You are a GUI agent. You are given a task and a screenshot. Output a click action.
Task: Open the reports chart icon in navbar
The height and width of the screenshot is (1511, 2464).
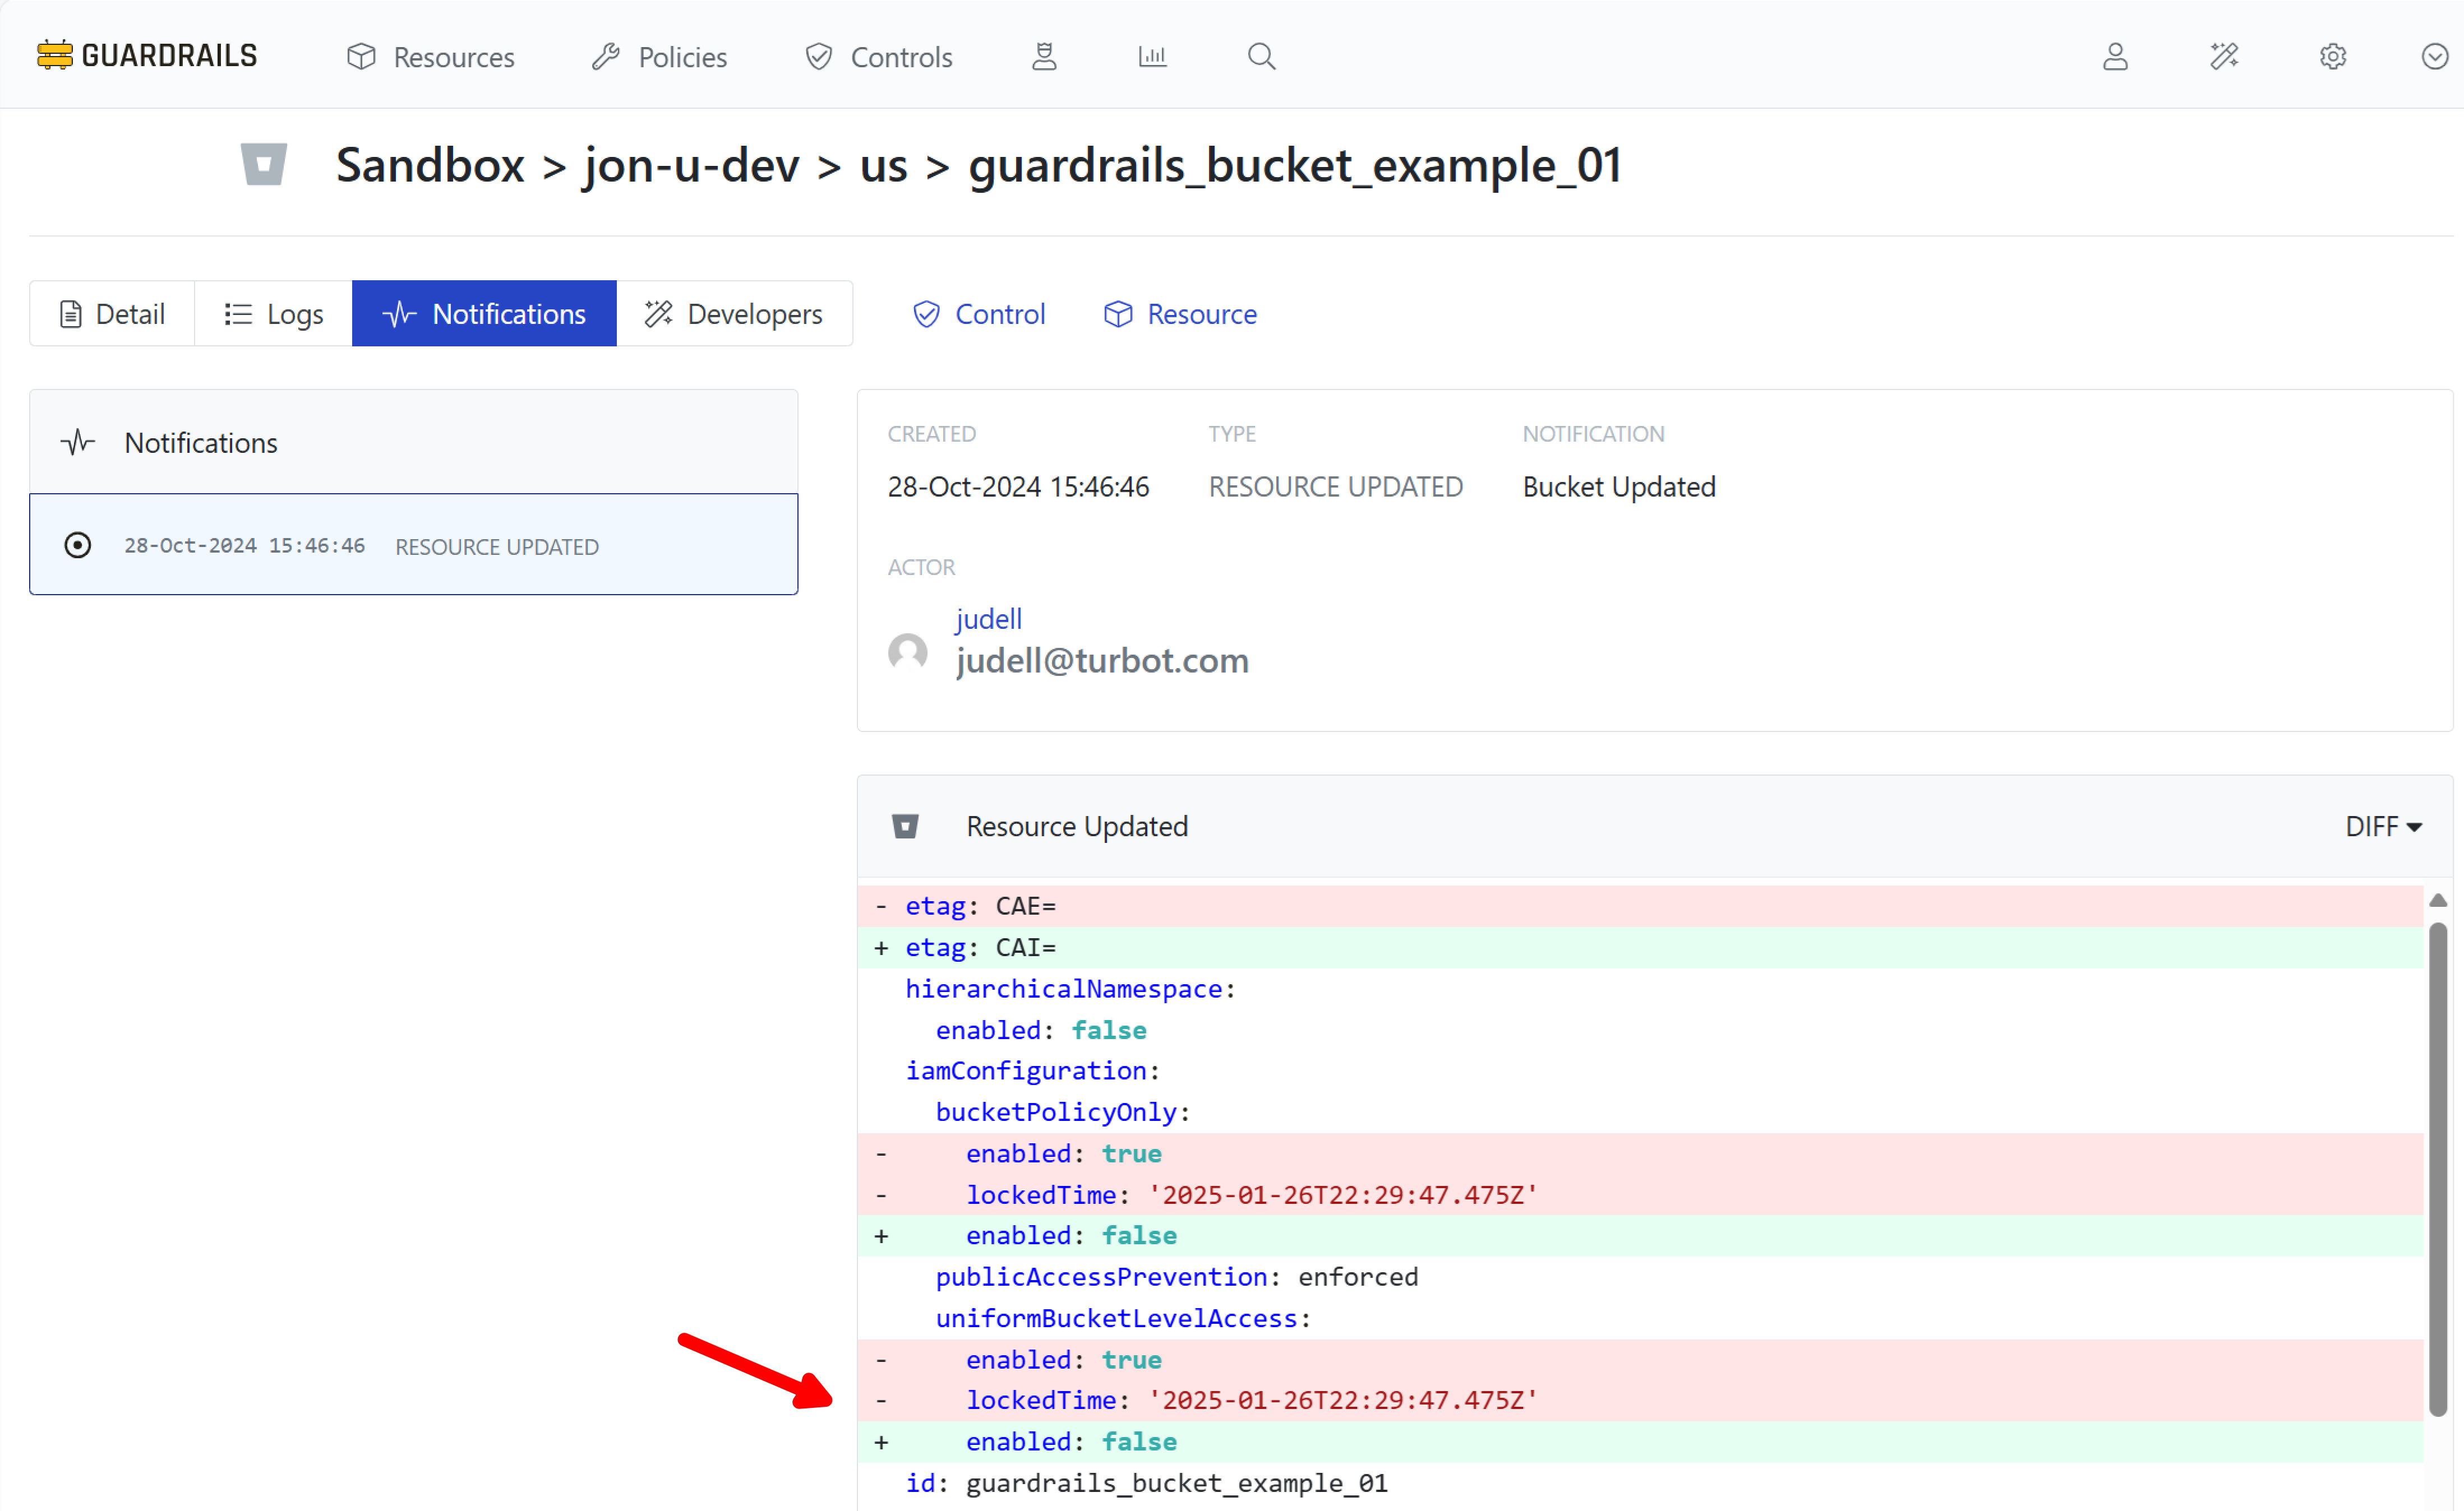tap(1152, 56)
